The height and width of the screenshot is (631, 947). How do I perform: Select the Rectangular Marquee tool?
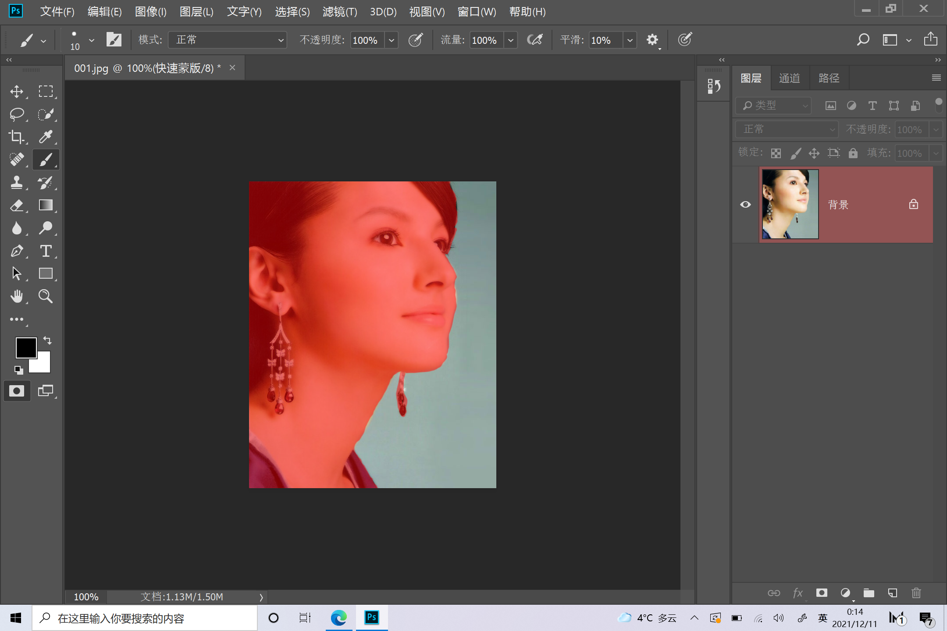tap(46, 91)
